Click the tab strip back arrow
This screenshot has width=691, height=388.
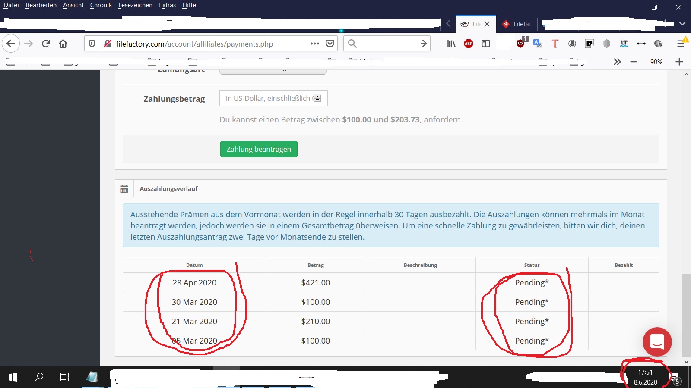coord(448,23)
